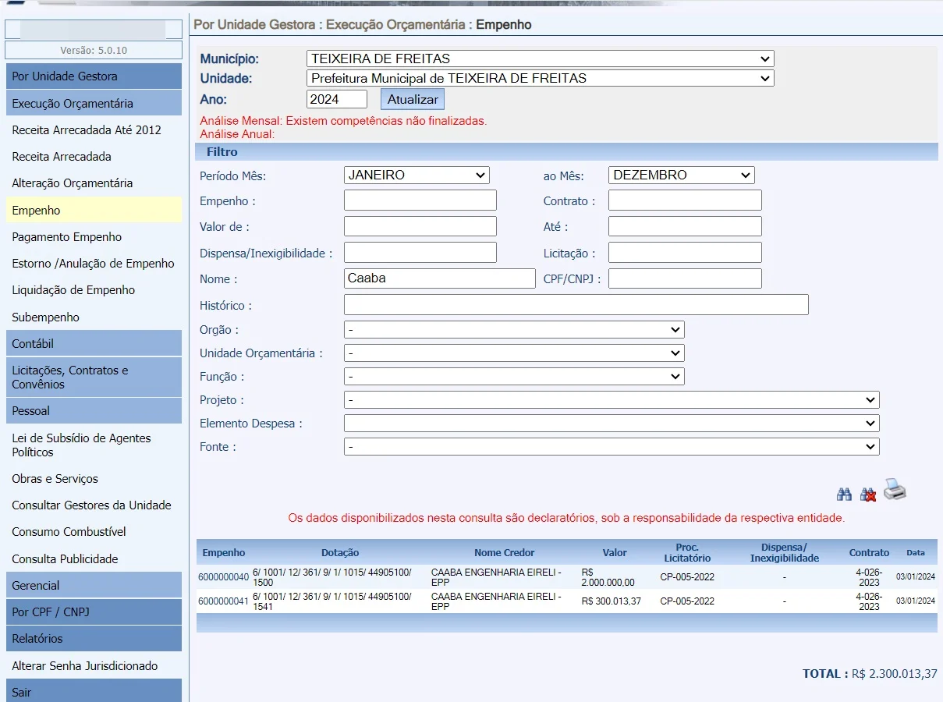943x702 pixels.
Task: Open the Município dropdown
Action: [x=540, y=58]
